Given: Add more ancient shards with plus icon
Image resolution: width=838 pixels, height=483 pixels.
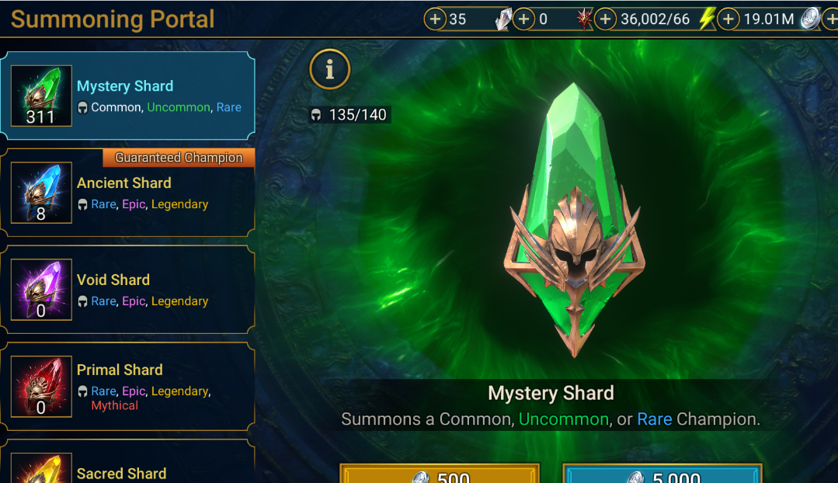Looking at the screenshot, I should pos(435,19).
